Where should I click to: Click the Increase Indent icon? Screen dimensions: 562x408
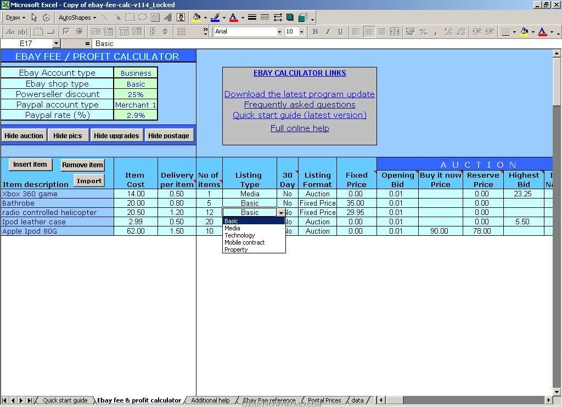[490, 31]
